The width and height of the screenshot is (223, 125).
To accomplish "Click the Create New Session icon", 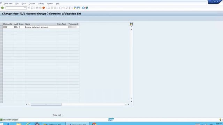I will pyautogui.click(x=75, y=8).
